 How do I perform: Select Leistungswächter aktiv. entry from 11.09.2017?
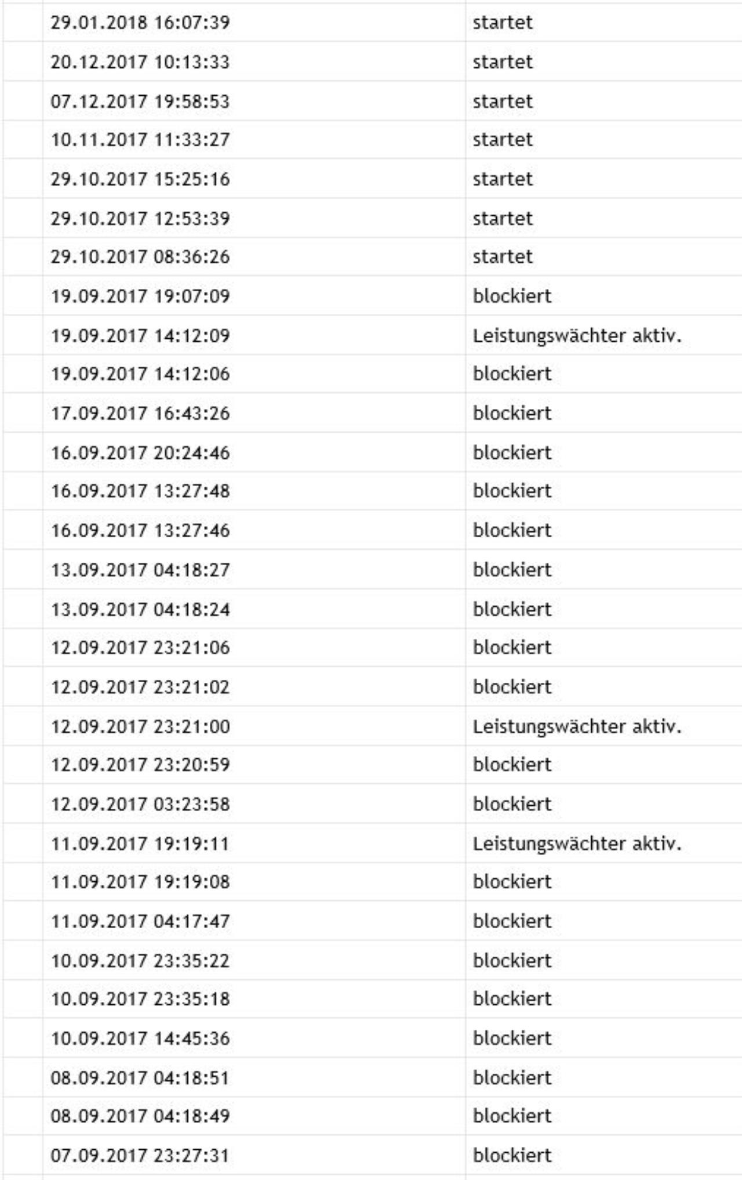click(x=577, y=844)
